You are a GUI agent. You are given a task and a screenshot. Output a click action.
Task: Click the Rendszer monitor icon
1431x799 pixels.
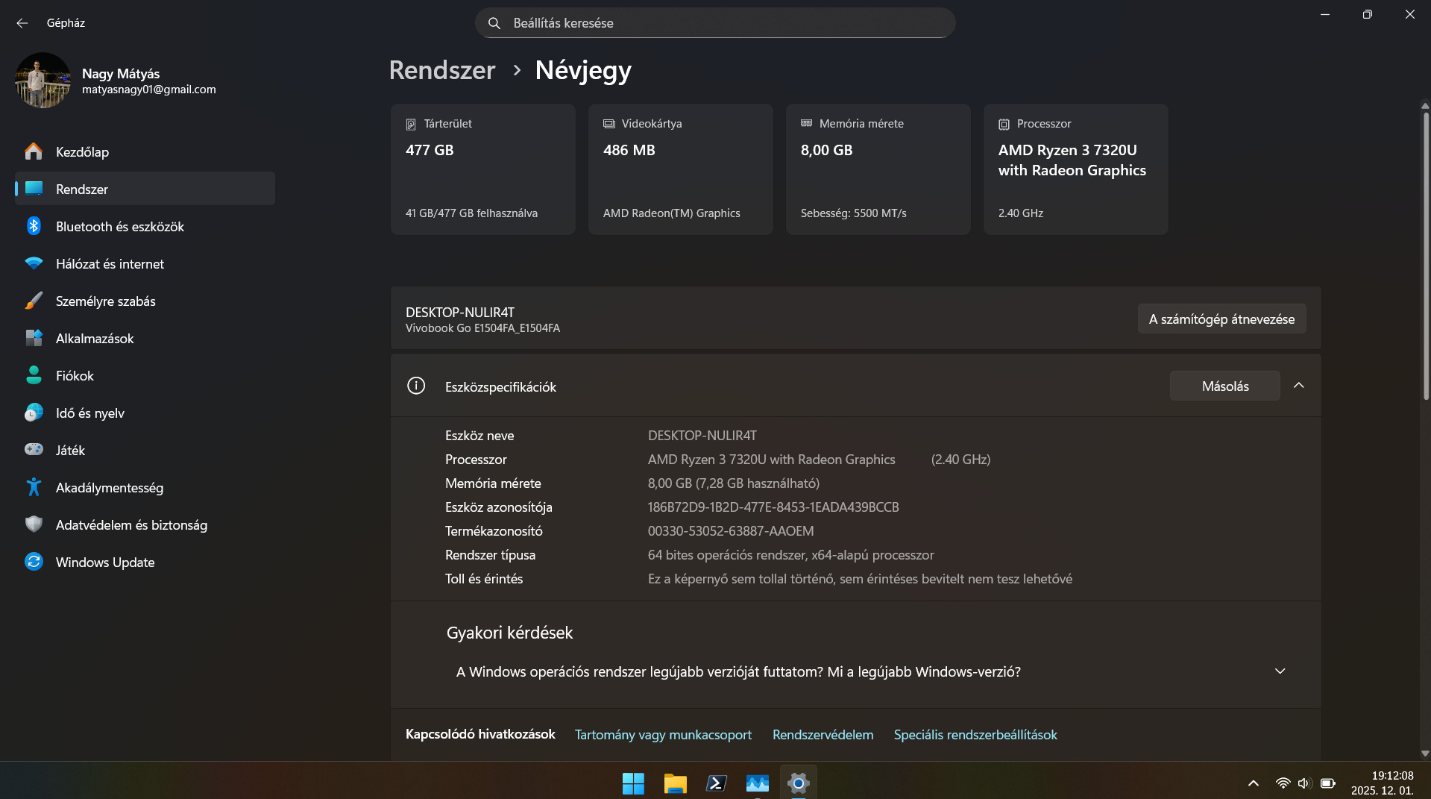click(34, 189)
